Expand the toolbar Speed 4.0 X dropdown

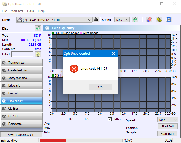(x=127, y=20)
